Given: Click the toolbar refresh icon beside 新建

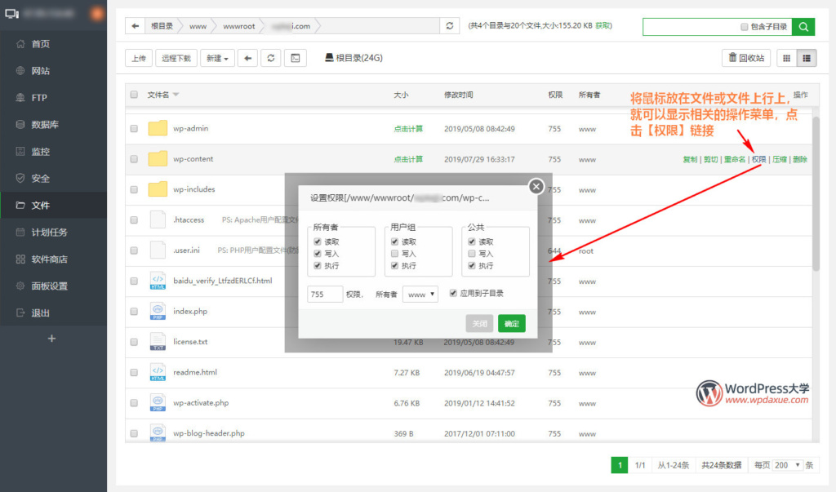Looking at the screenshot, I should tap(271, 58).
